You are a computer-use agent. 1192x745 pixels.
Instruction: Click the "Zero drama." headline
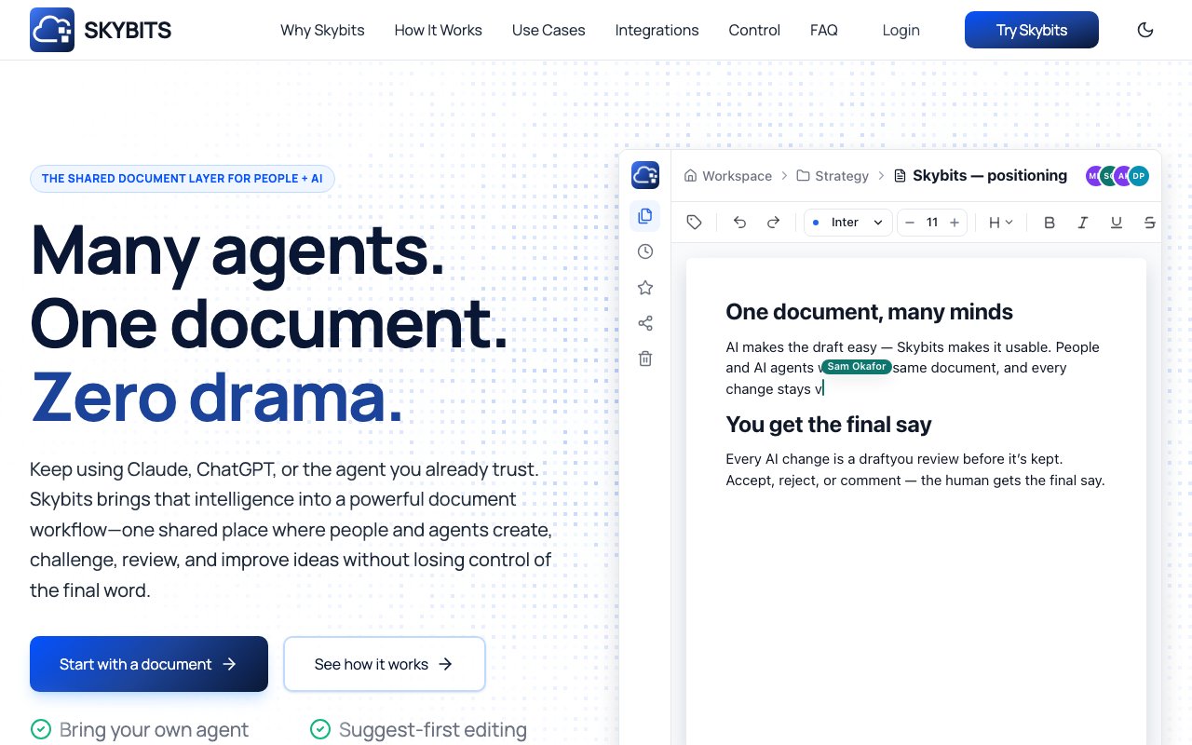pyautogui.click(x=217, y=396)
